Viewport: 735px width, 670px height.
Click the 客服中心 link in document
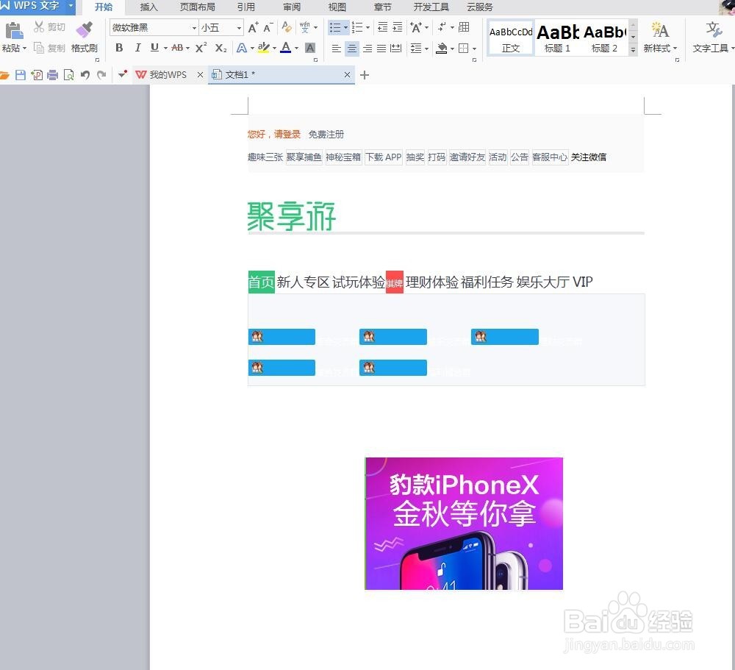[550, 157]
